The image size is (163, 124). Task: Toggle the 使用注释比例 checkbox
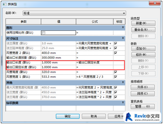[x=44, y=33]
